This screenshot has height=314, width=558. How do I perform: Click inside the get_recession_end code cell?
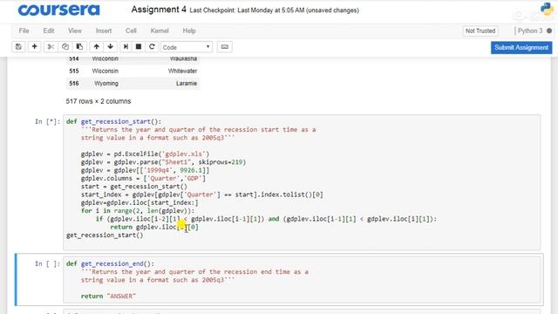click(x=302, y=279)
